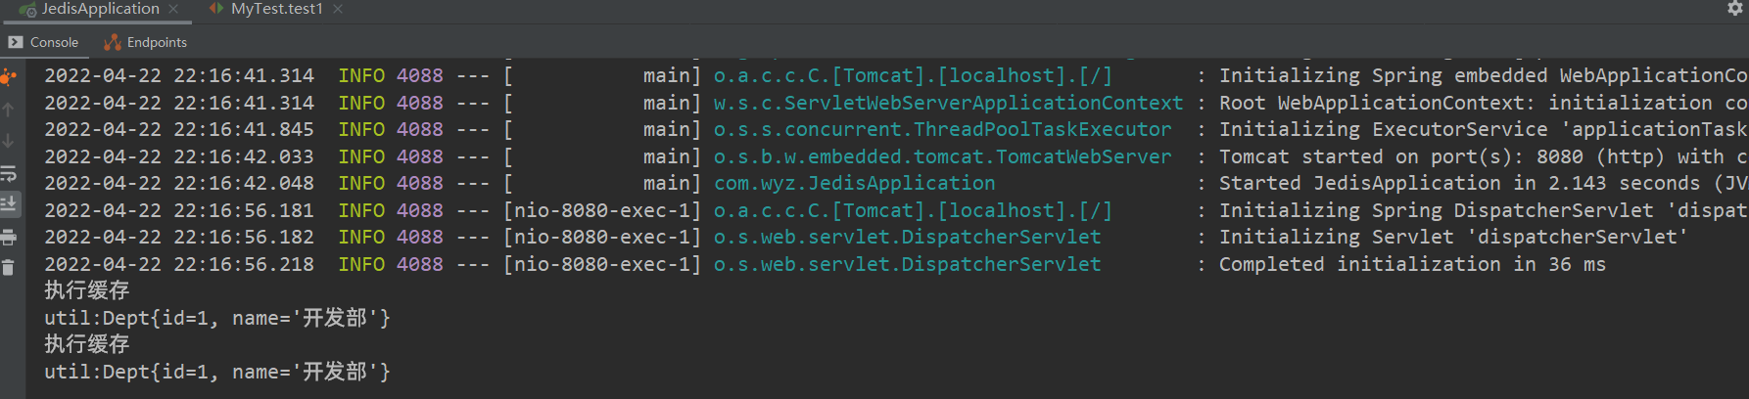Click the ServletWebServerApplicationContext logger name
The width and height of the screenshot is (1749, 399).
click(x=948, y=103)
